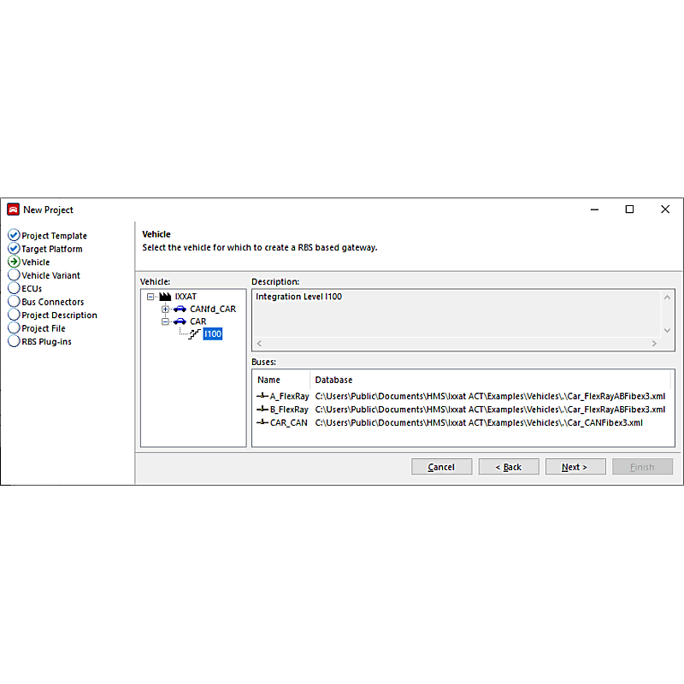Click the car icon next to CAR
The width and height of the screenshot is (684, 684).
pyautogui.click(x=178, y=321)
